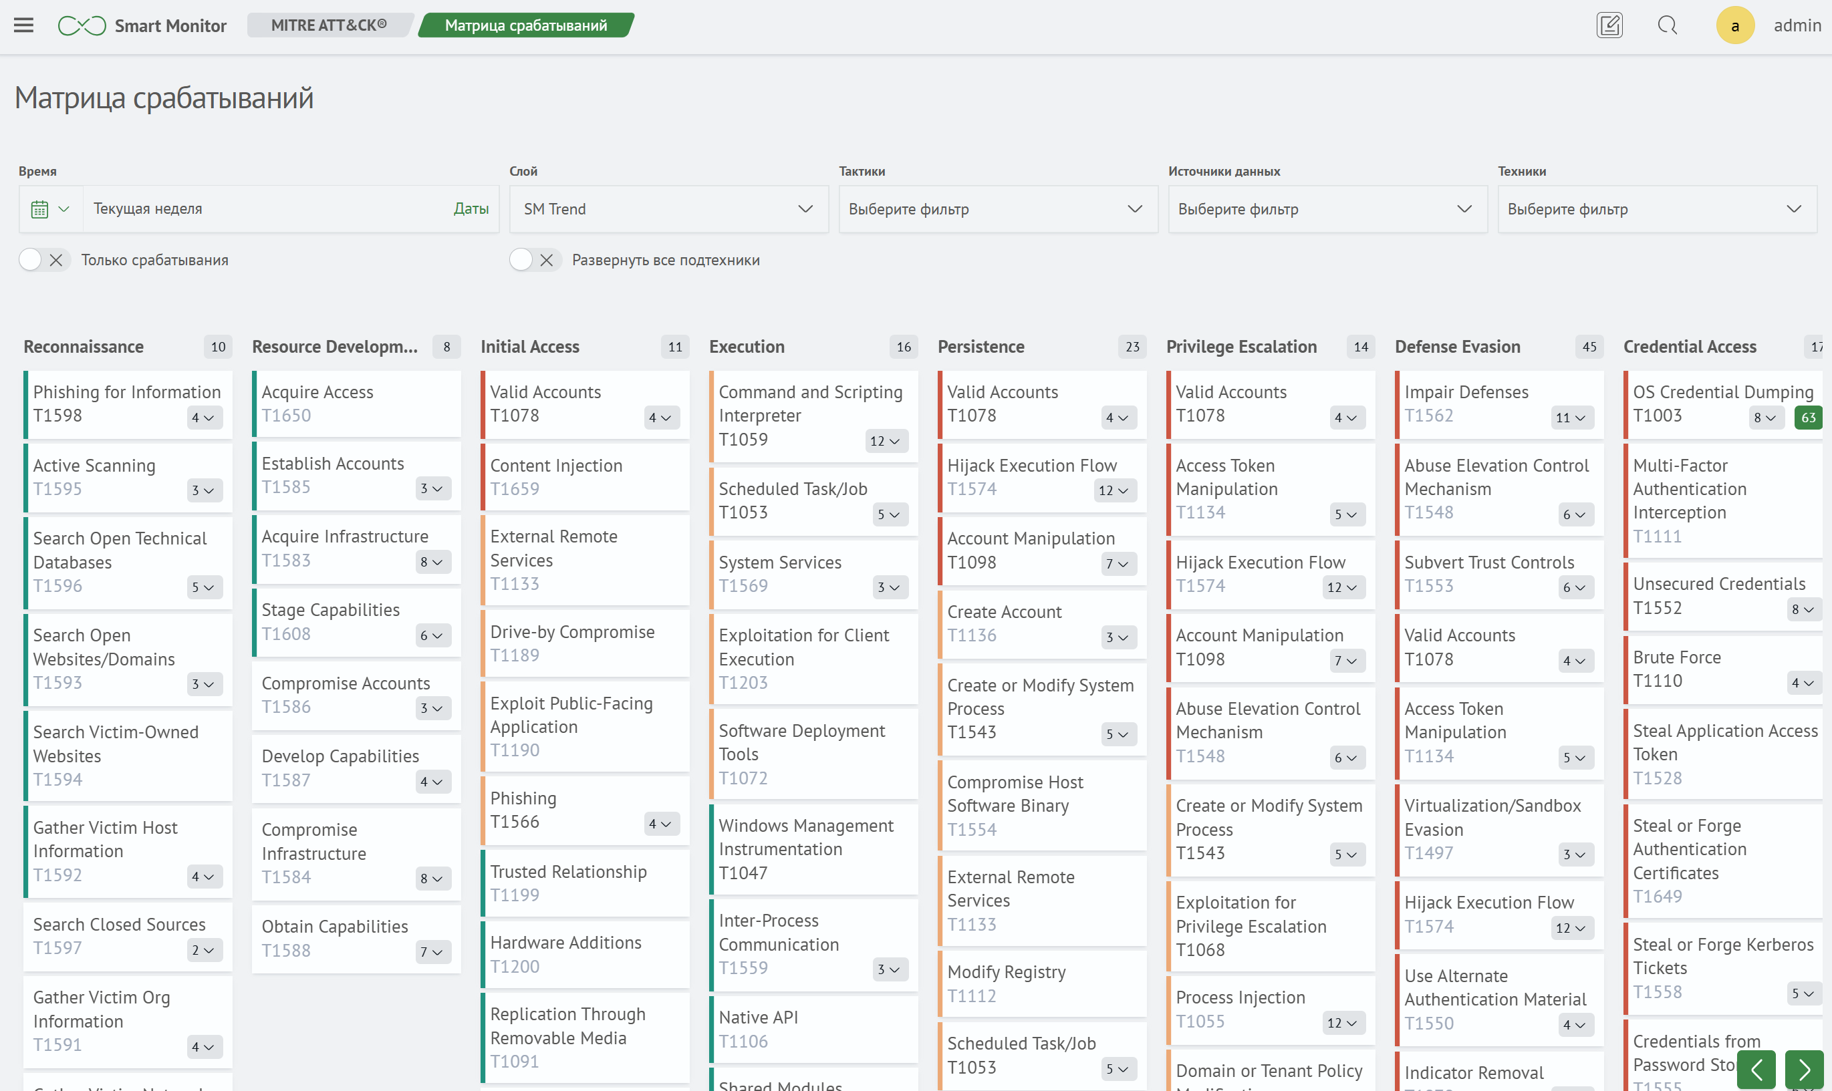This screenshot has height=1091, width=1832.
Task: Select the Матрица срабатываний tab
Action: coord(526,25)
